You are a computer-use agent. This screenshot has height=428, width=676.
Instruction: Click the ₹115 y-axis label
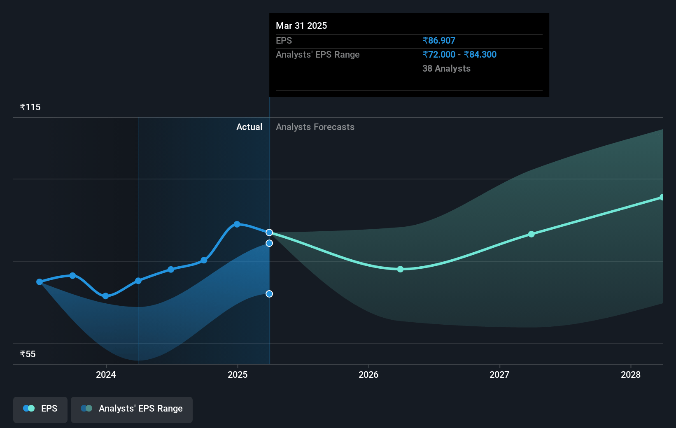pyautogui.click(x=30, y=107)
